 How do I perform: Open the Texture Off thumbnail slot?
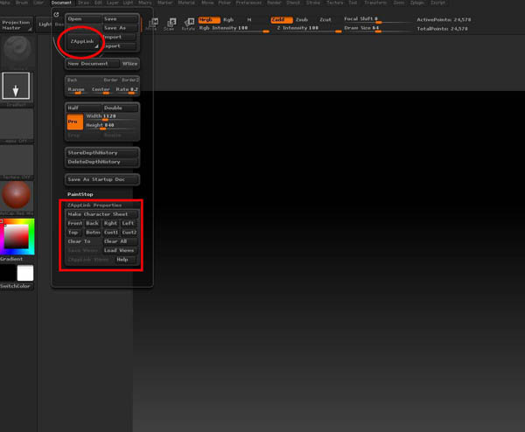17,161
